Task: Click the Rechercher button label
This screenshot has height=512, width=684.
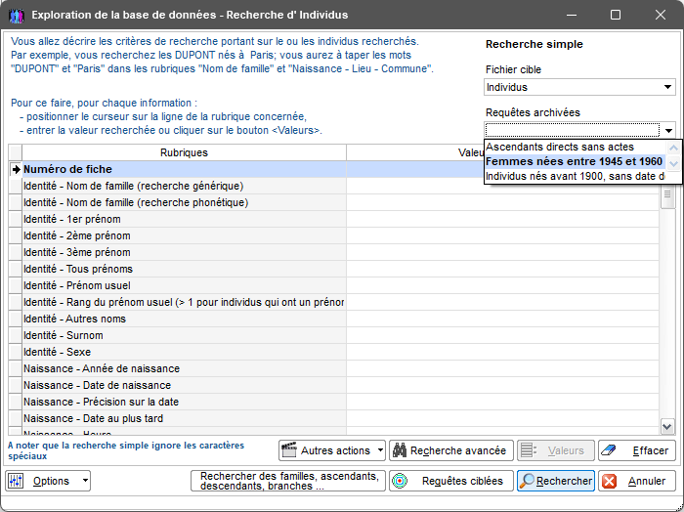Action: coord(564,481)
